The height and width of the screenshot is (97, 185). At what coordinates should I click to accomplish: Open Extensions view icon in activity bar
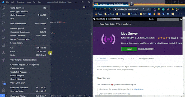3,45
